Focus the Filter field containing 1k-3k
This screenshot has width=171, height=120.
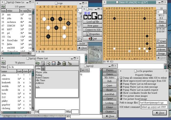click(x=21, y=67)
